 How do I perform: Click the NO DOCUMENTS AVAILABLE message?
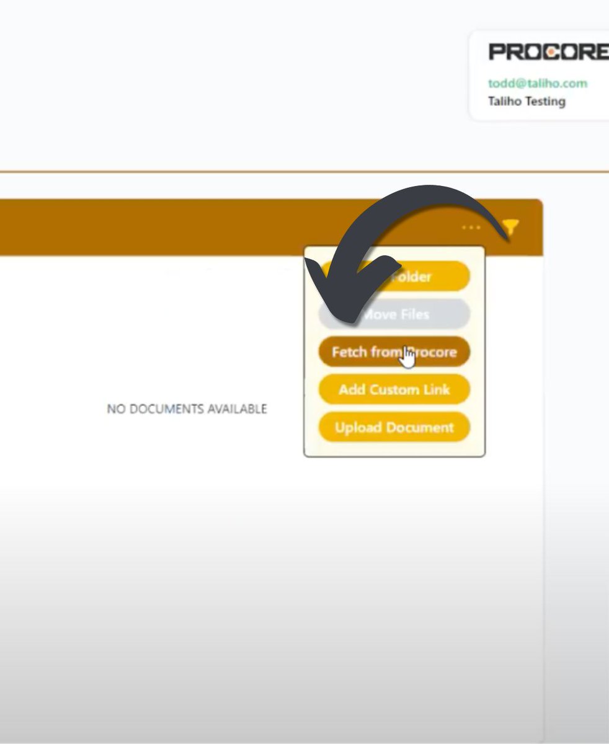point(187,409)
